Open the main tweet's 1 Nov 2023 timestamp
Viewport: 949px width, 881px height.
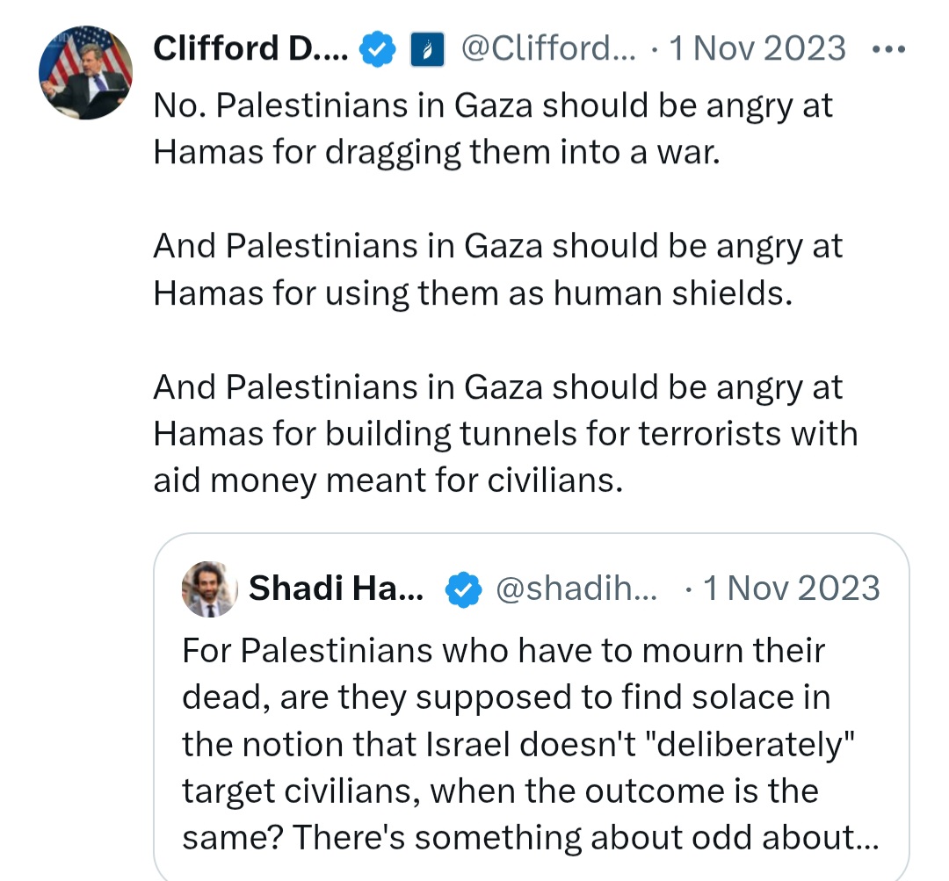(757, 48)
